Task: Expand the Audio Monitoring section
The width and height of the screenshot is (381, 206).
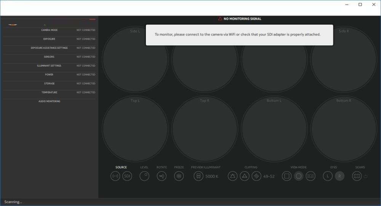Action: 49,101
